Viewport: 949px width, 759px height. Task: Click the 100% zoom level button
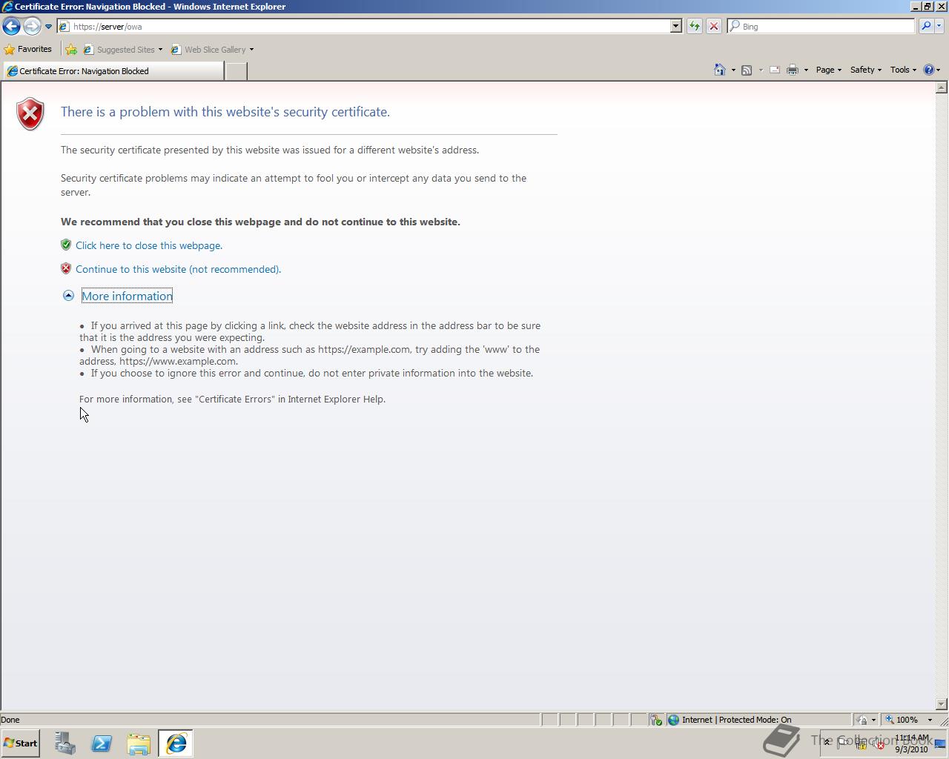(x=902, y=720)
